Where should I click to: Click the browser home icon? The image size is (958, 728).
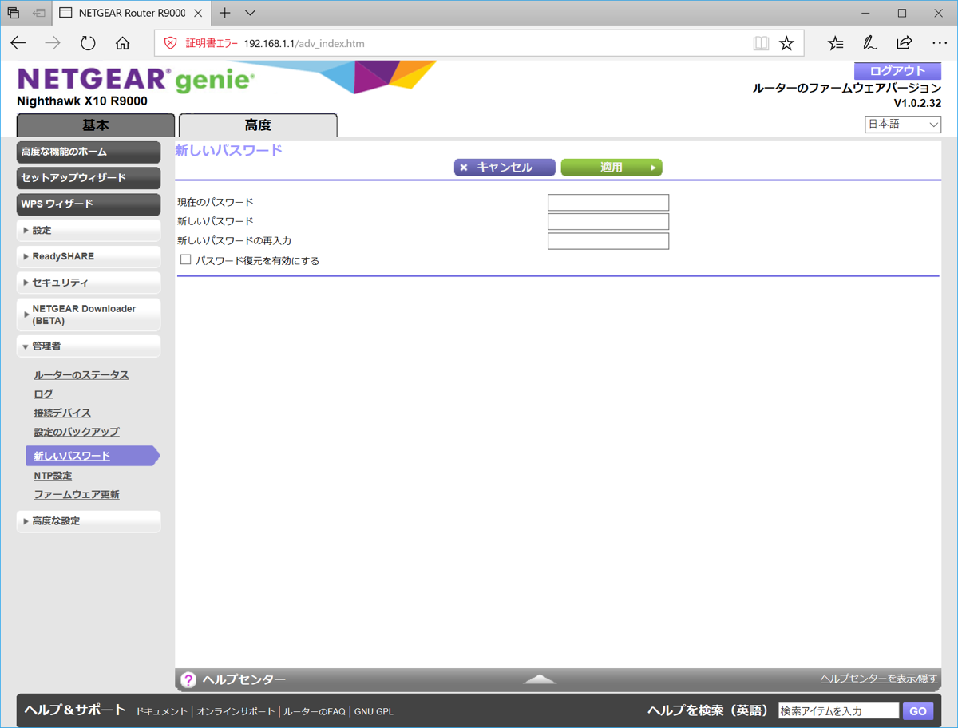(x=122, y=43)
